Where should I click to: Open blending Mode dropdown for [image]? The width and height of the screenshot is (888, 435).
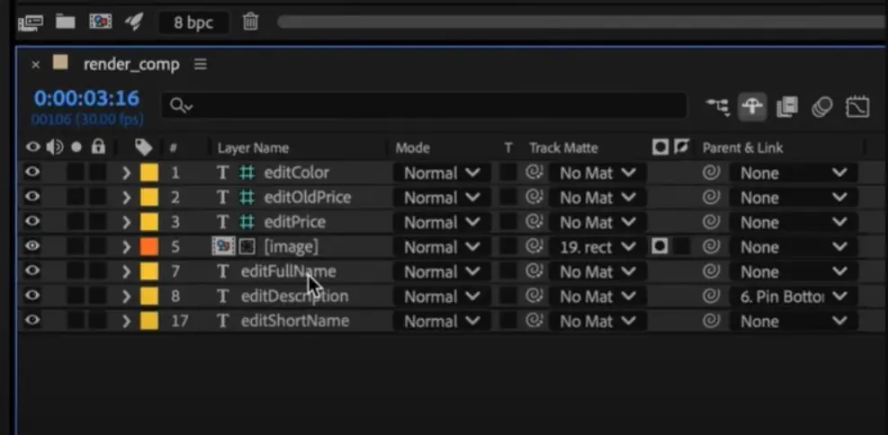pos(442,247)
